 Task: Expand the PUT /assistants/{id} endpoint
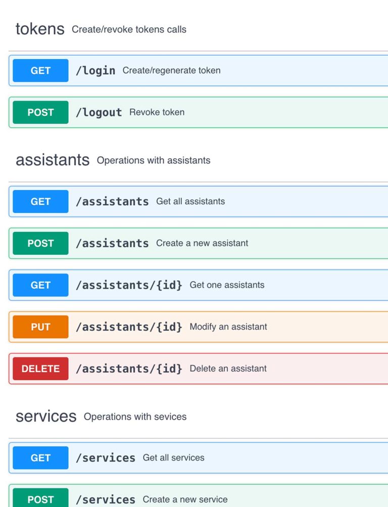[x=202, y=327]
